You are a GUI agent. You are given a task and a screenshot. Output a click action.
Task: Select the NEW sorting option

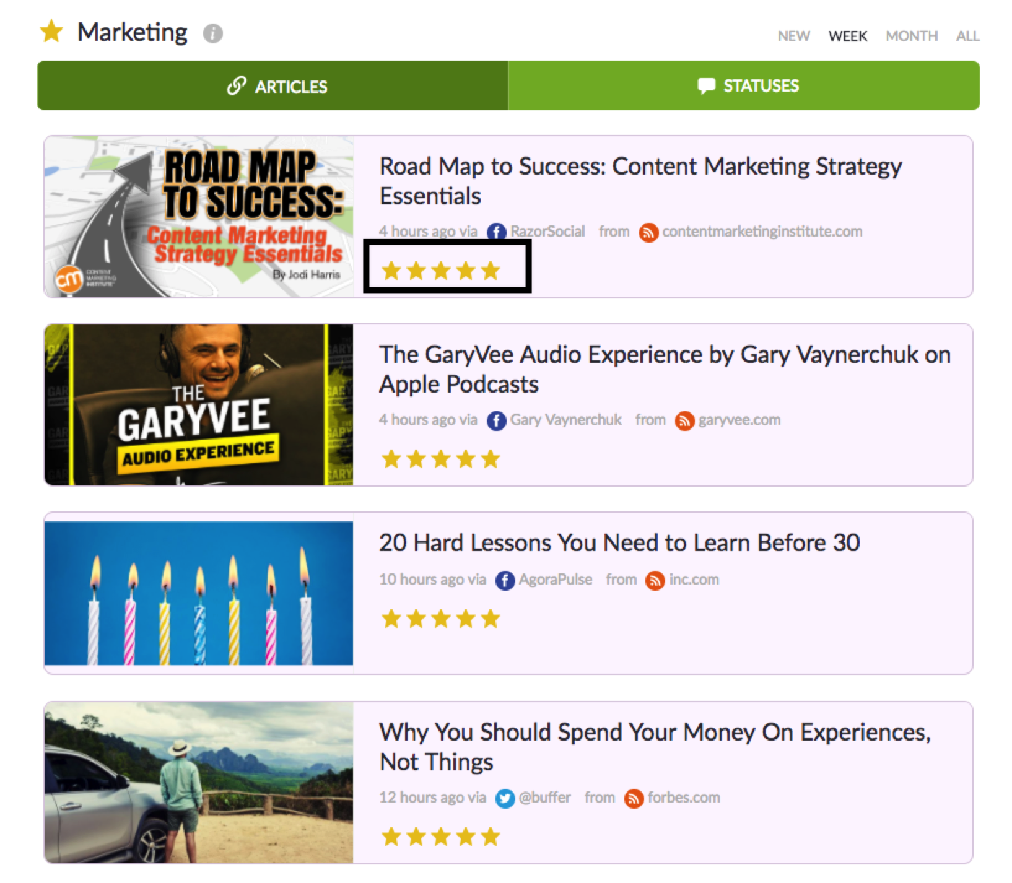coord(793,36)
